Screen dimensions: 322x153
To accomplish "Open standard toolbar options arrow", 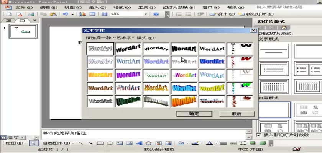I will (168, 14).
